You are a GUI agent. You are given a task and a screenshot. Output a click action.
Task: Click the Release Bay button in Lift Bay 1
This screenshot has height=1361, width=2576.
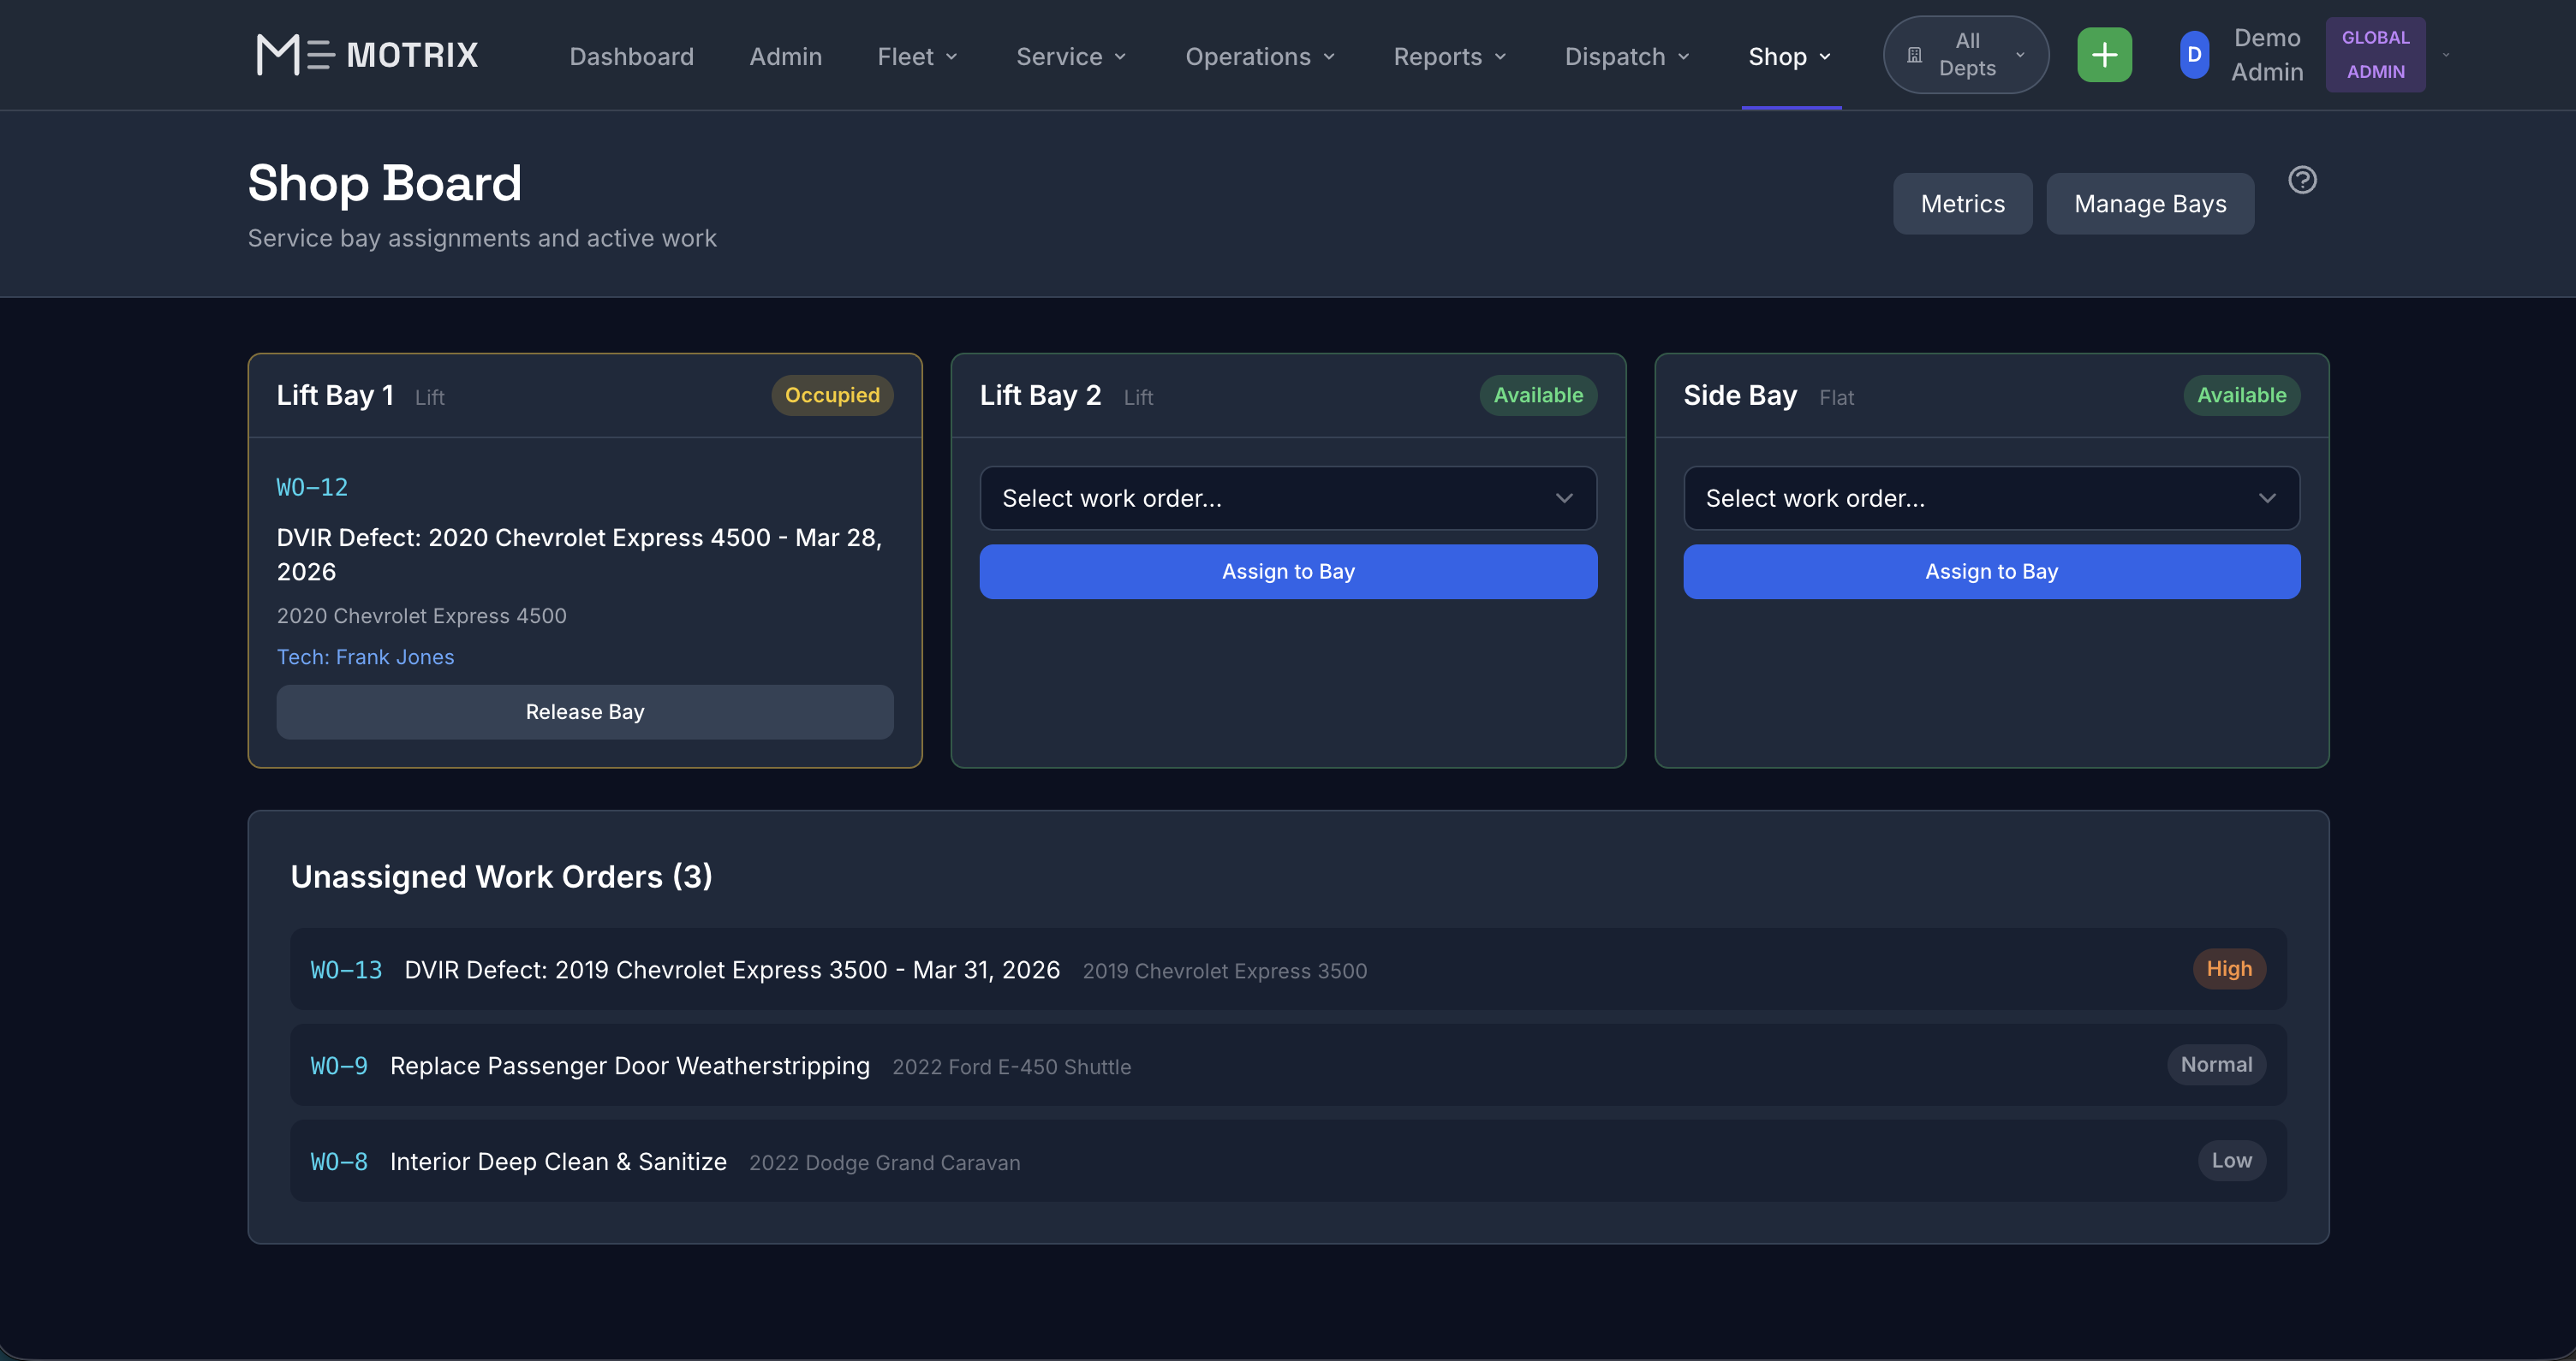(x=584, y=711)
